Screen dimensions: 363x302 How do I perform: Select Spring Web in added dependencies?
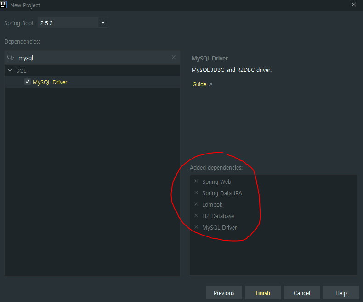click(x=217, y=182)
